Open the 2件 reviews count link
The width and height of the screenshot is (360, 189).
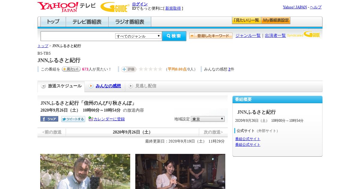(x=229, y=69)
